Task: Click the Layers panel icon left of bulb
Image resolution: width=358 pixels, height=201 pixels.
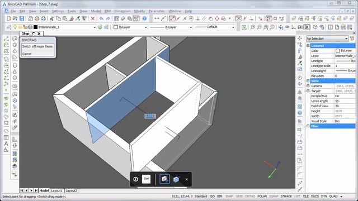Action: pyautogui.click(x=9, y=27)
